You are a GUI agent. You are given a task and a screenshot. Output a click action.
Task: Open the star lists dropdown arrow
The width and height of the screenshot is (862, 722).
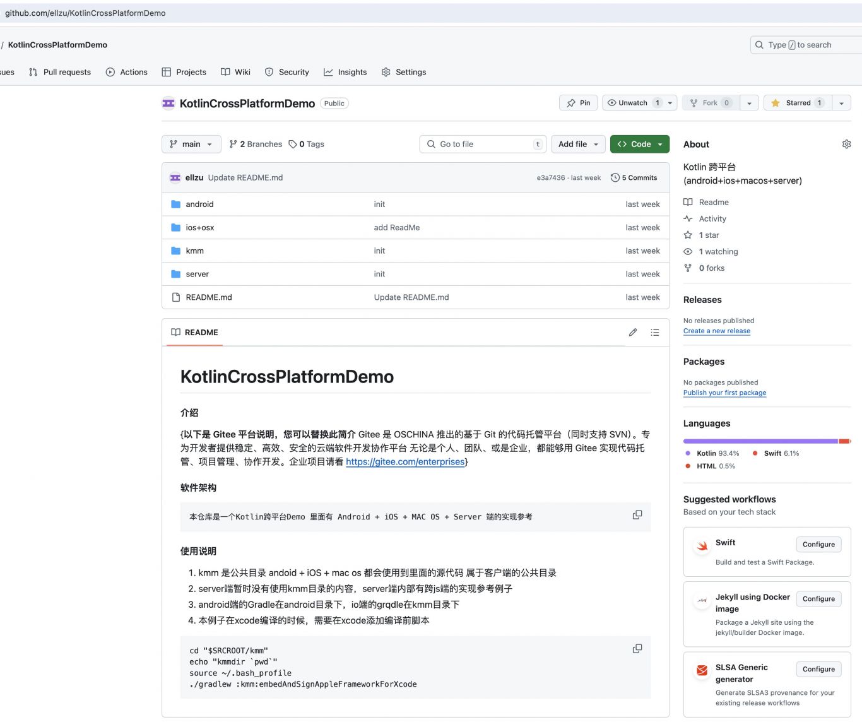[x=841, y=103]
